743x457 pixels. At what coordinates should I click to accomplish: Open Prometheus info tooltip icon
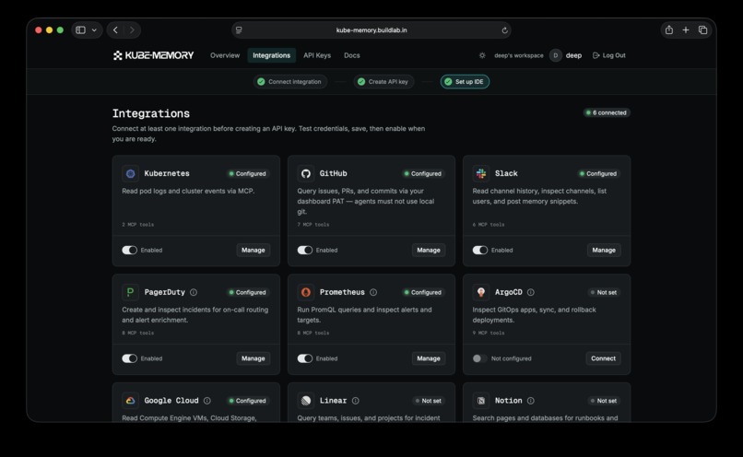373,292
